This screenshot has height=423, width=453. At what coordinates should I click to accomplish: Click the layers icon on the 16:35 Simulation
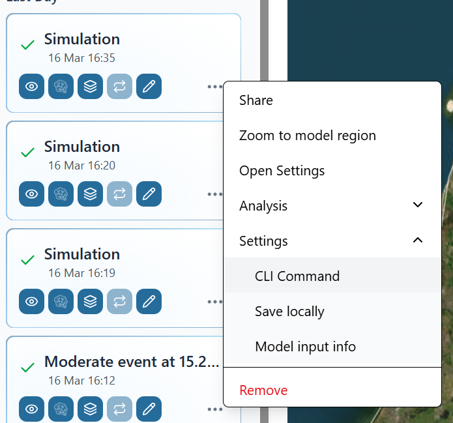click(x=90, y=87)
